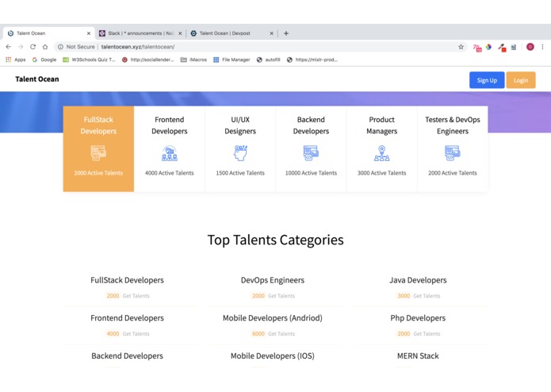551x392 pixels.
Task: Select Testers & DevOps Engineers card title
Action: click(x=453, y=125)
